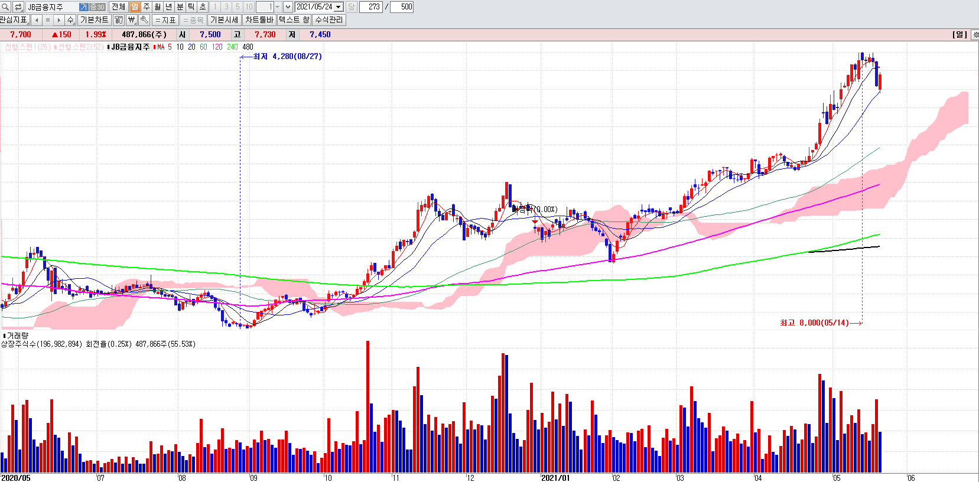The image size is (979, 482).
Task: Click the 증30 margin badge
Action: (97, 7)
